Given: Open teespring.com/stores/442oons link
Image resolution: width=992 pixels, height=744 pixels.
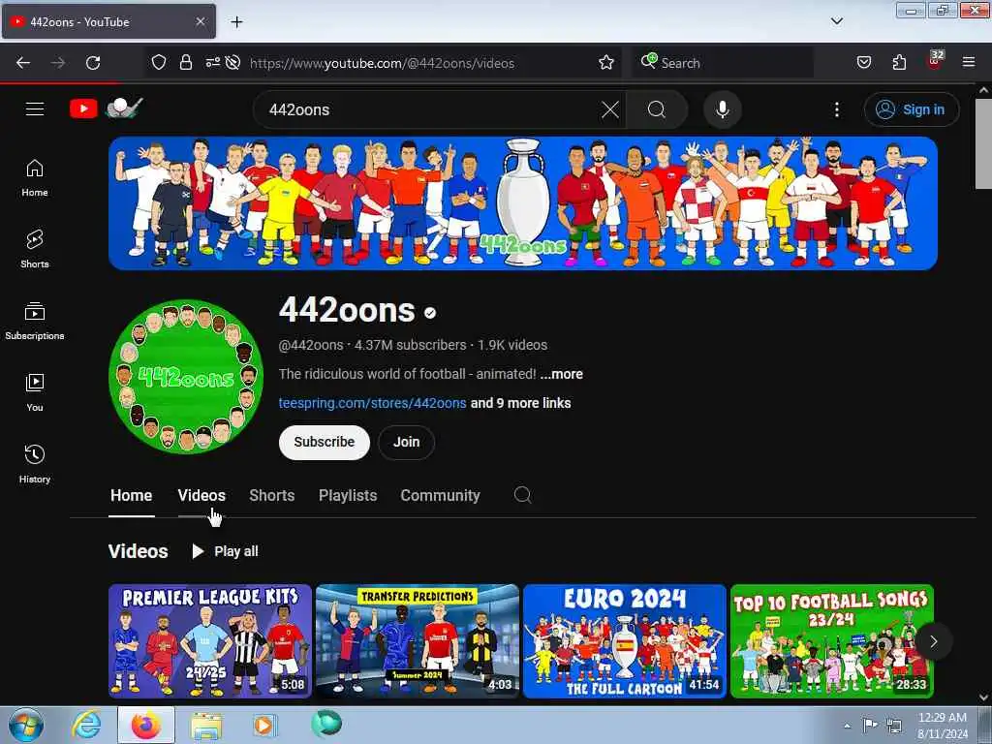Looking at the screenshot, I should (x=373, y=403).
